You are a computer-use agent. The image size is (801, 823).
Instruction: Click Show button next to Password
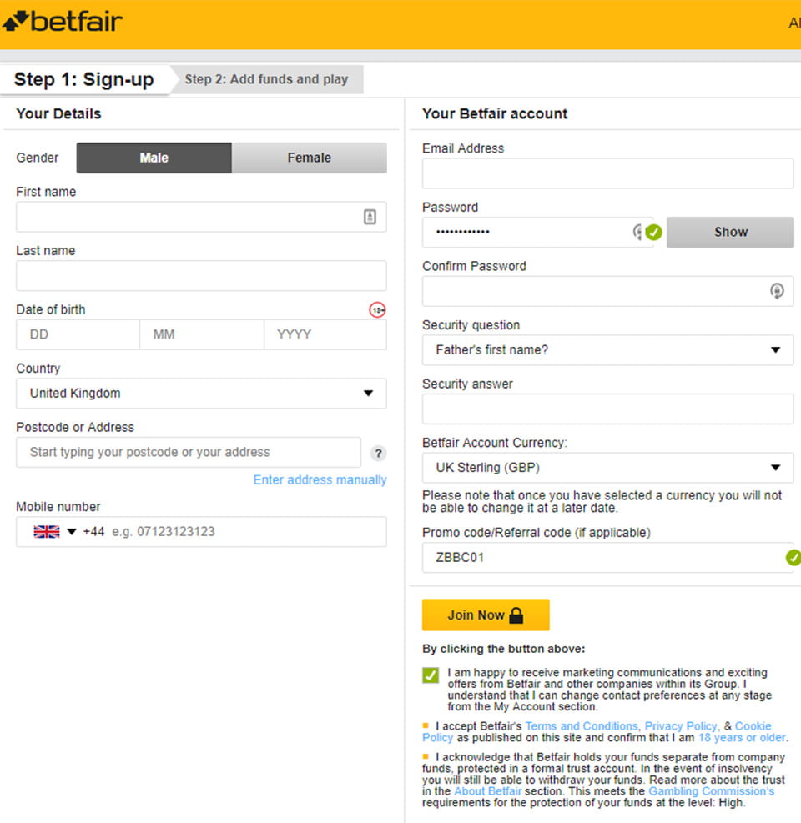coord(730,232)
